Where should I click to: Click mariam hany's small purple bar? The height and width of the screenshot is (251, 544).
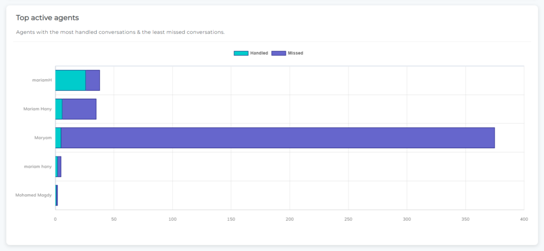pyautogui.click(x=59, y=167)
